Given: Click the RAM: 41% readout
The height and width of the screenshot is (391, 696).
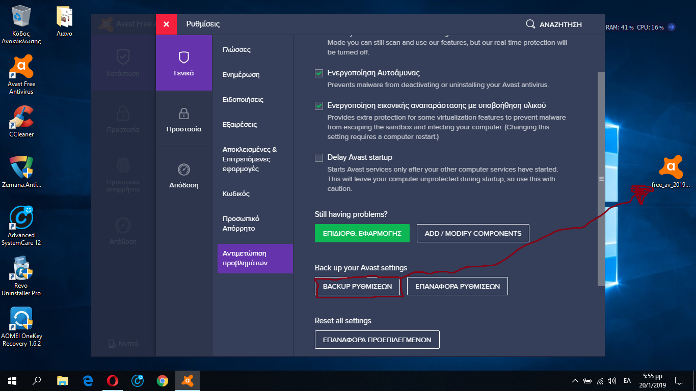Looking at the screenshot, I should tap(620, 27).
